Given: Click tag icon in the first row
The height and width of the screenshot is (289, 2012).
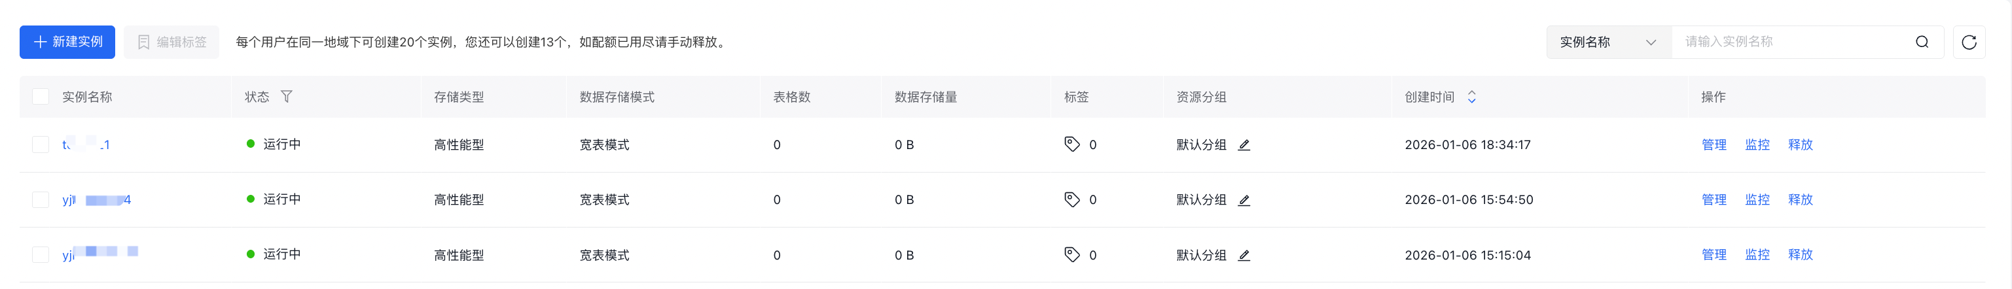Looking at the screenshot, I should point(1071,144).
